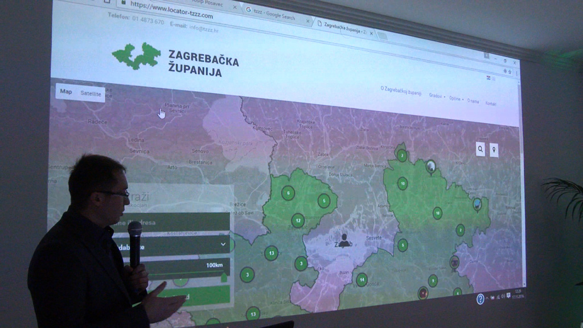Click the map cluster marker numbered 6
583x328 pixels.
(288, 193)
